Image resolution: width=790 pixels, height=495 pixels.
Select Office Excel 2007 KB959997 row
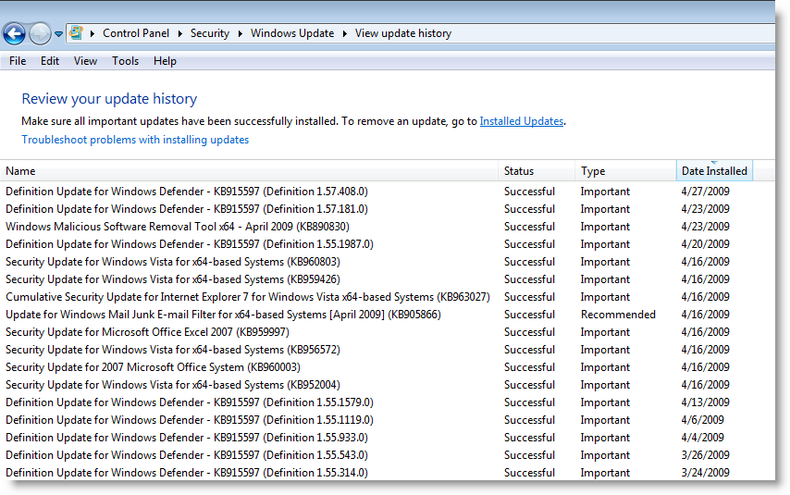(x=388, y=332)
